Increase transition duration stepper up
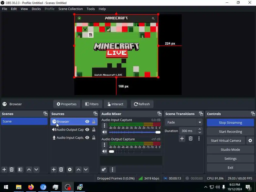Screen dimensions: 256x192 (200, 129)
